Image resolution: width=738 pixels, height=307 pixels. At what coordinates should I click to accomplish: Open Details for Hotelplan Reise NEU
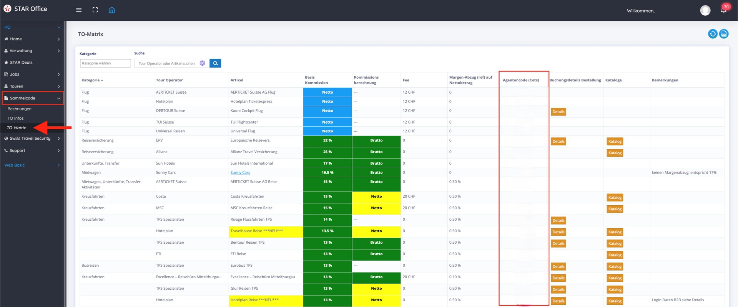tap(558, 301)
